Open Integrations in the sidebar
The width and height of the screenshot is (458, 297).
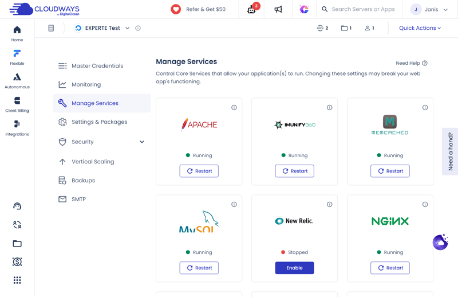[x=17, y=124]
